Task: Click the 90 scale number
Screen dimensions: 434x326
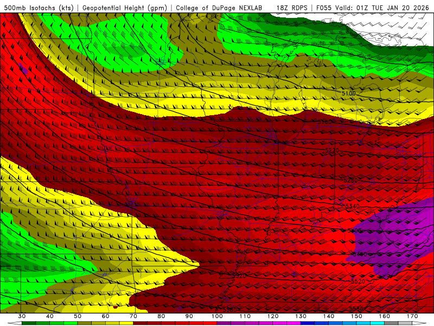Action: (x=189, y=316)
